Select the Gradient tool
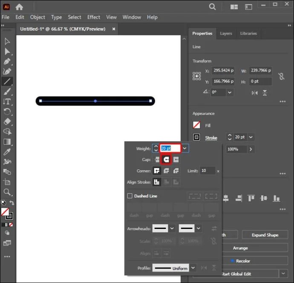The width and height of the screenshot is (294, 283). click(x=7, y=142)
